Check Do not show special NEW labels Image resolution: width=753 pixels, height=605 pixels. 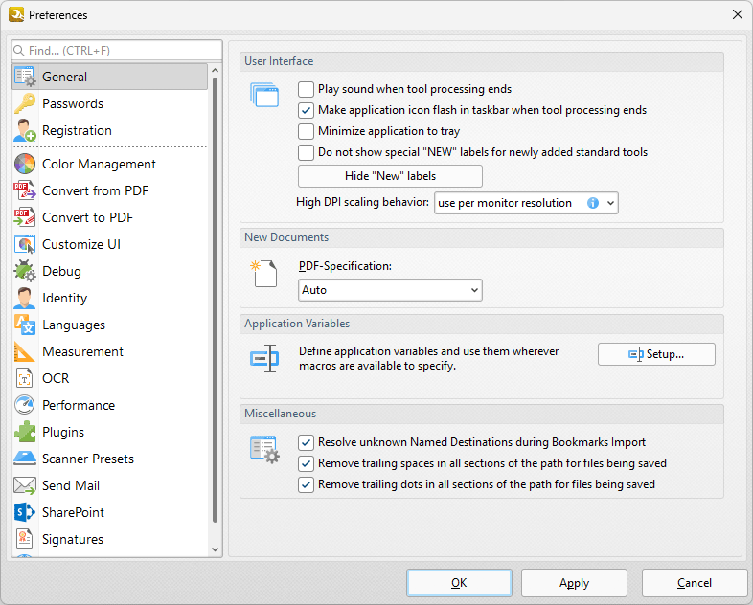pyautogui.click(x=306, y=152)
